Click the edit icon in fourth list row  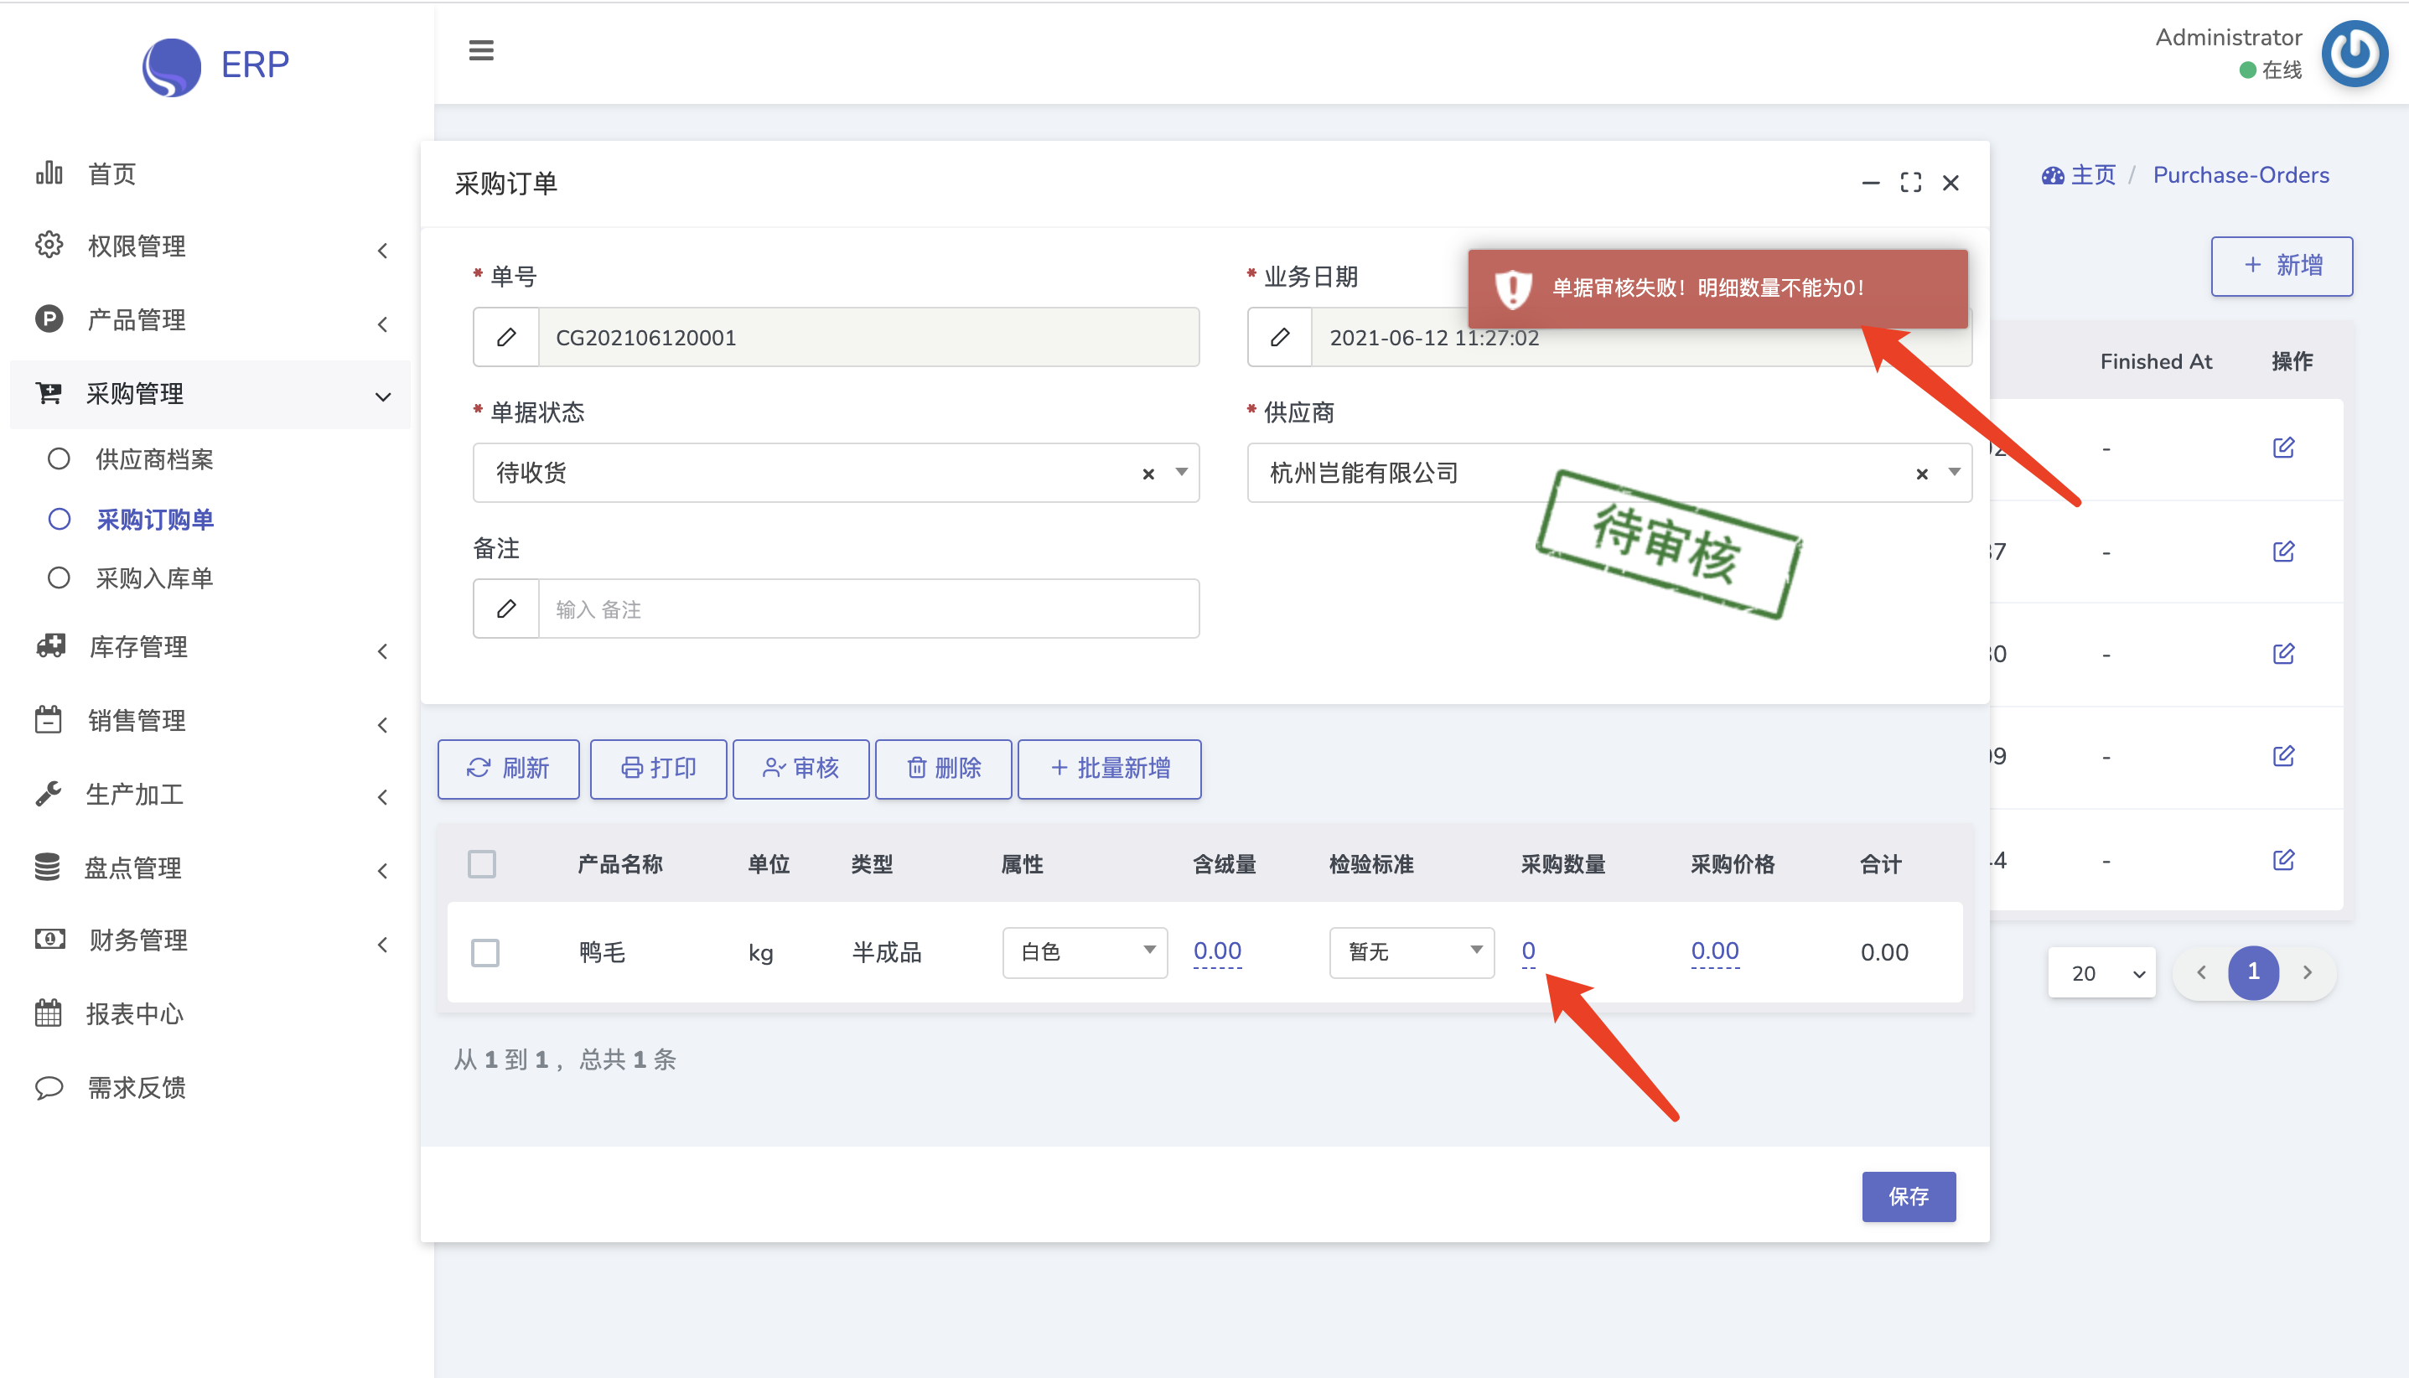coord(2283,755)
